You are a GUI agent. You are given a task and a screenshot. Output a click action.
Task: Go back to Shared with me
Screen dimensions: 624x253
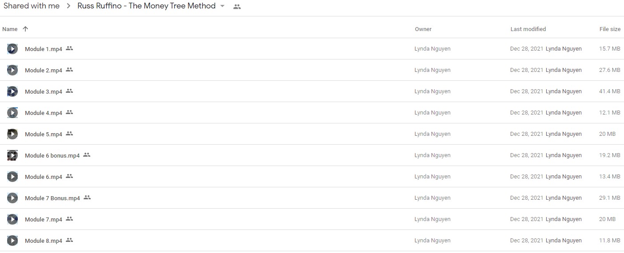pyautogui.click(x=32, y=6)
